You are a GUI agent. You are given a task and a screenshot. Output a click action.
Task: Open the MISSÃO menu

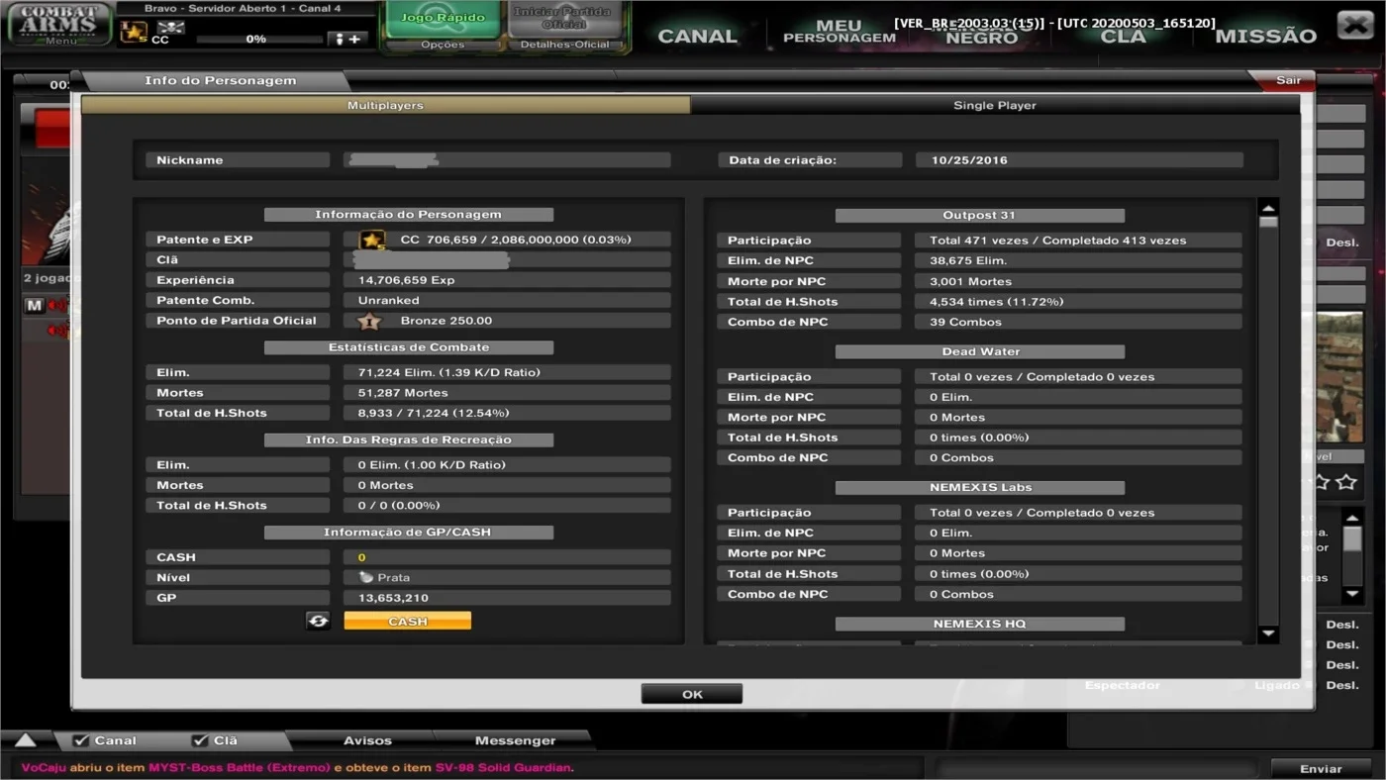[x=1266, y=36]
